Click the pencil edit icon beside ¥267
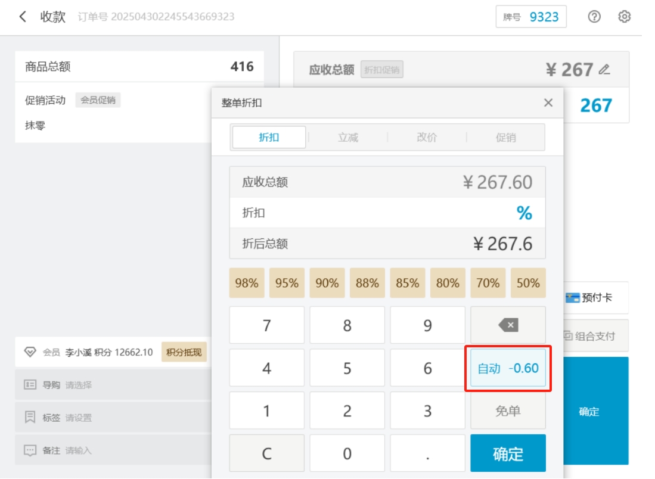 pyautogui.click(x=604, y=70)
